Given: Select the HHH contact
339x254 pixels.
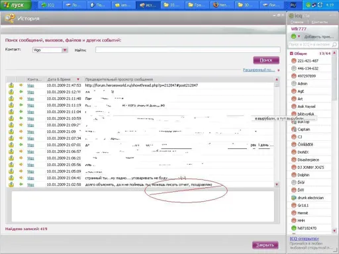Looking at the screenshot, I should coord(301,220).
